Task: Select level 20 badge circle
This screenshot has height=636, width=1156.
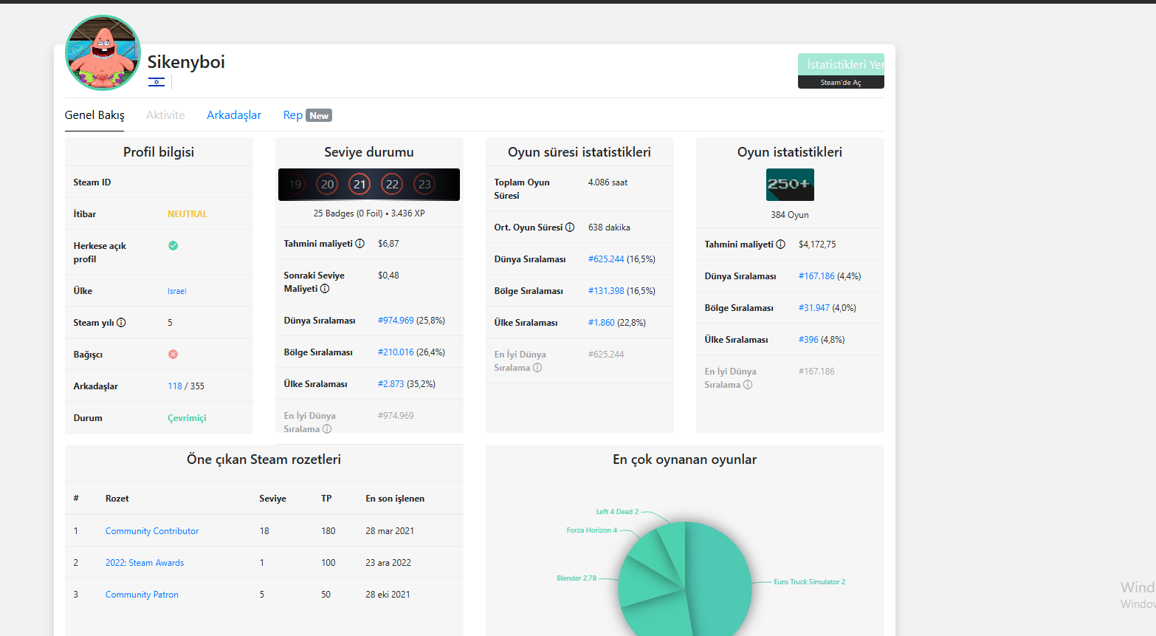Action: coord(327,185)
